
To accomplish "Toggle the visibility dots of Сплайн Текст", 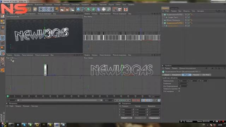I will click(x=186, y=17).
